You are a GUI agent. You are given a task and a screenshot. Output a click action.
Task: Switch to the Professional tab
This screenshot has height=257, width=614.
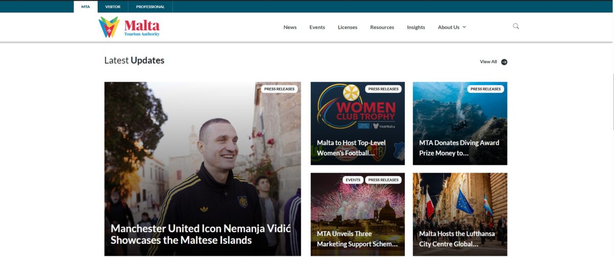click(150, 7)
